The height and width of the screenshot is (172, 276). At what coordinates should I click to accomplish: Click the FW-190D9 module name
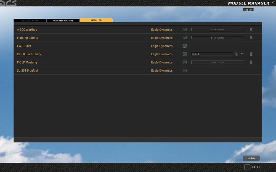24,46
